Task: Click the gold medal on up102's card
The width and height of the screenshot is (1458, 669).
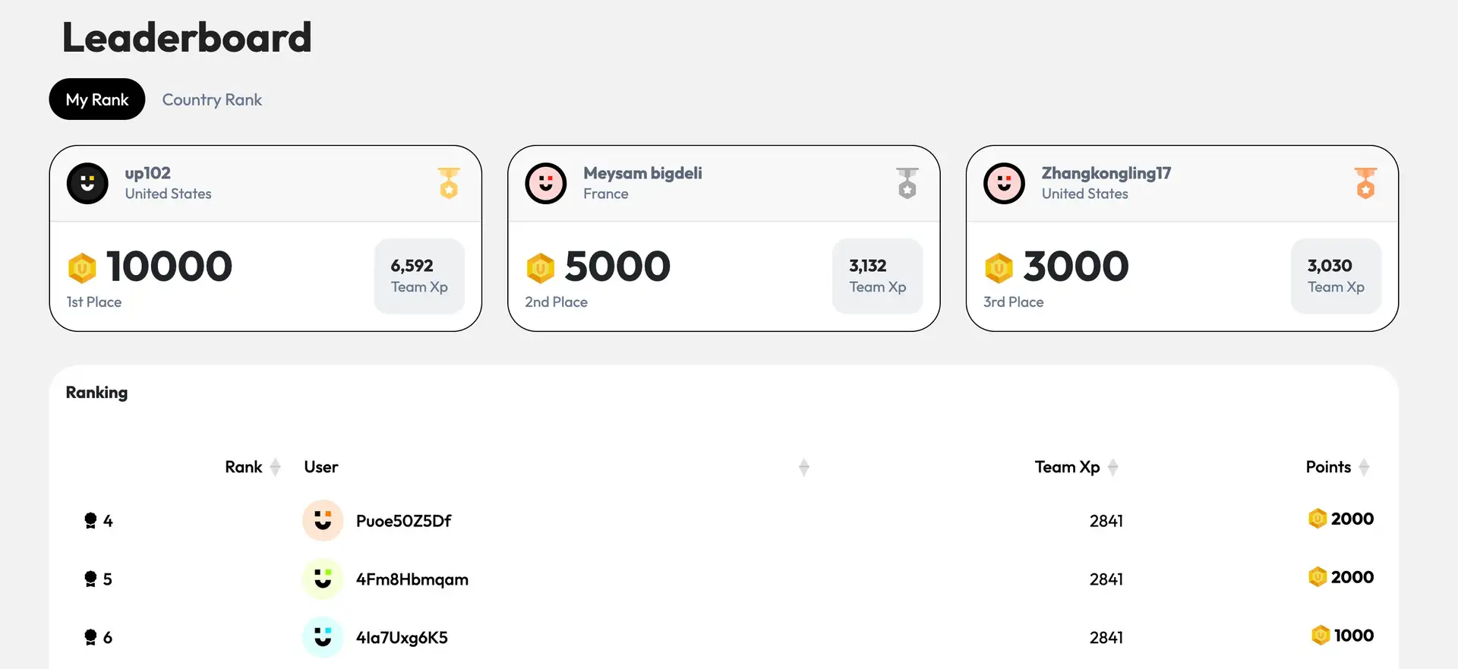Action: [x=449, y=183]
